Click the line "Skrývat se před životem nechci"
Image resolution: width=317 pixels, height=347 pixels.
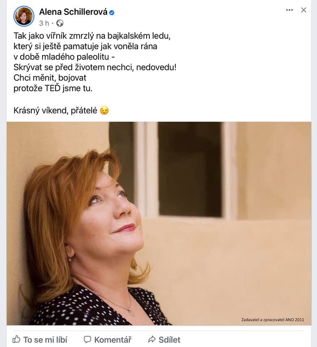pyautogui.click(x=95, y=67)
